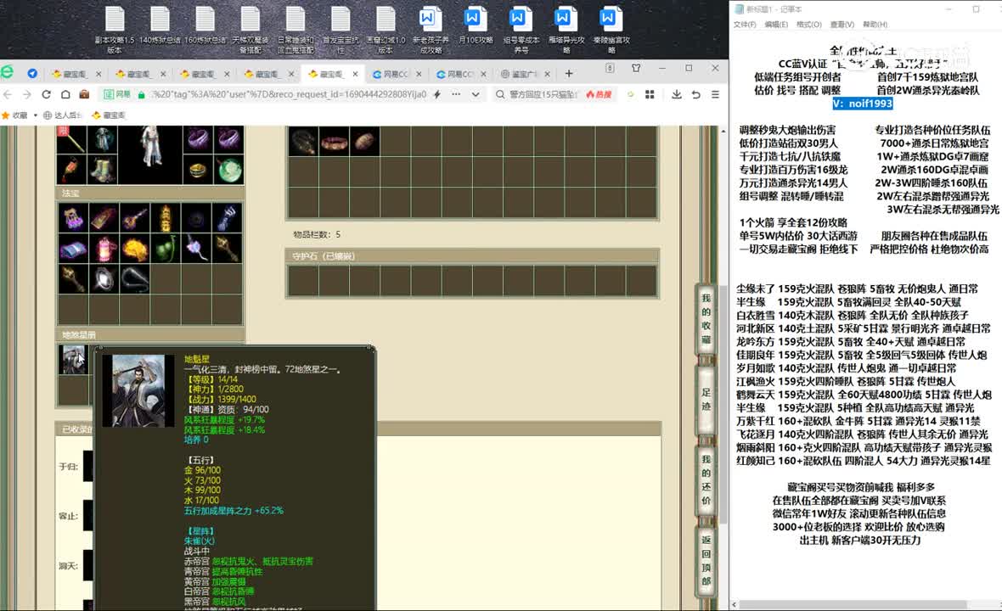Open the address bar dropdown arrow

pos(476,94)
